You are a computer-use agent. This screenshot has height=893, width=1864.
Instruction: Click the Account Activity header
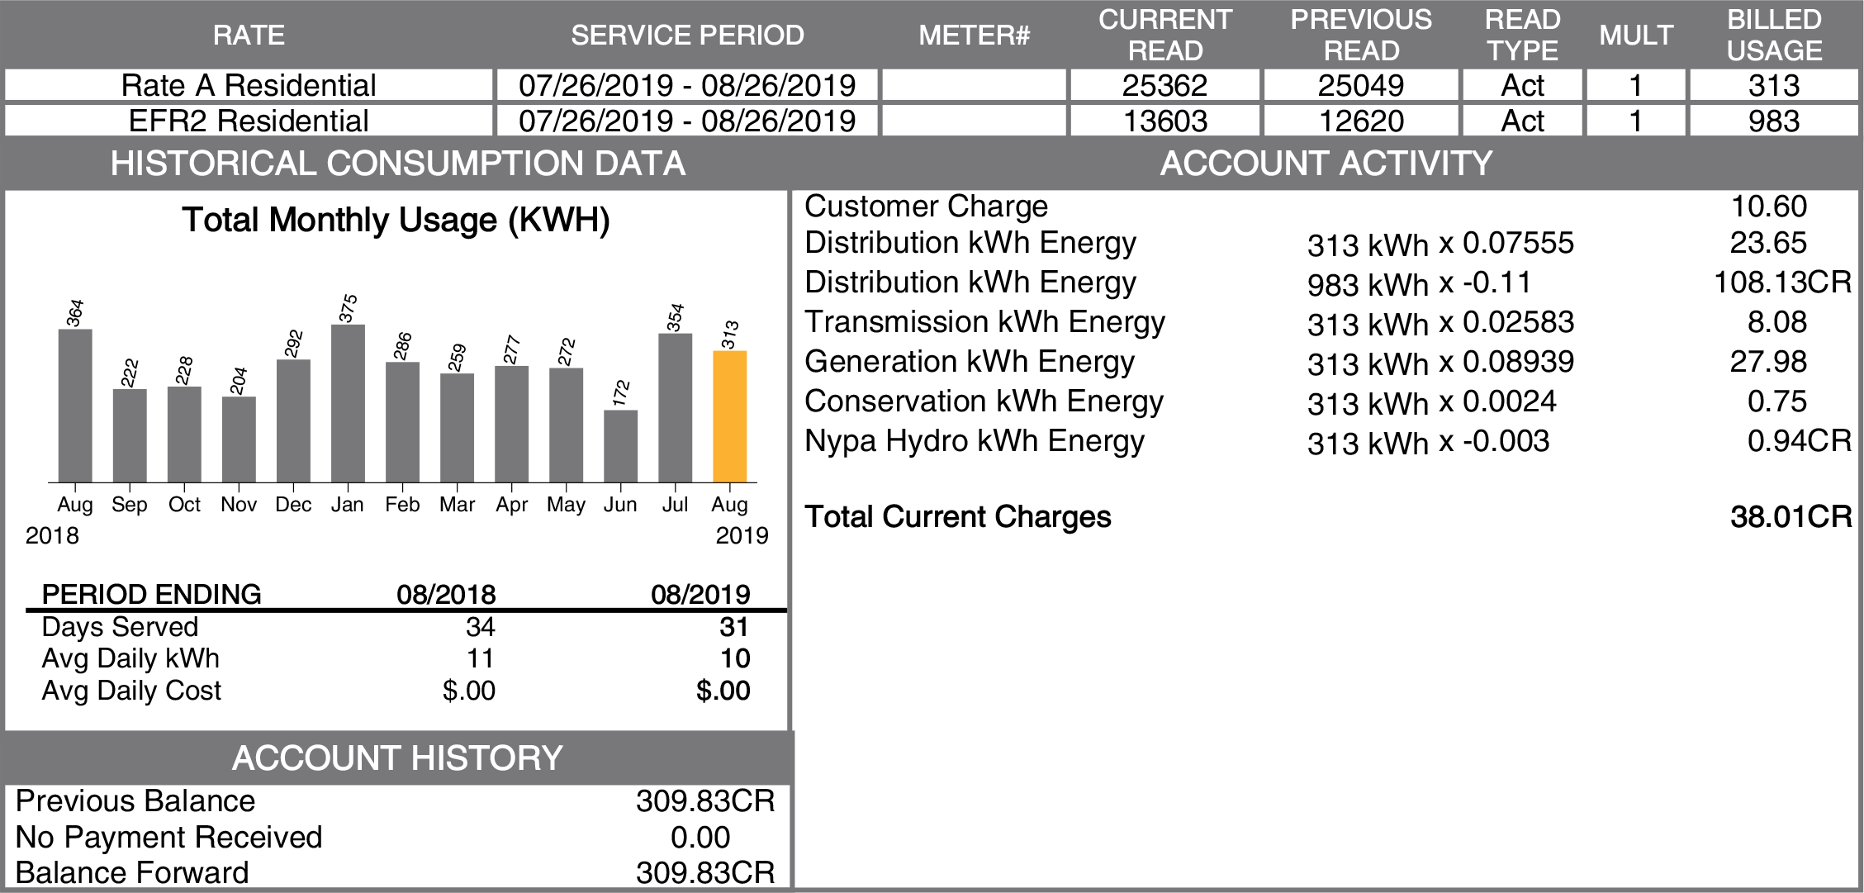(1326, 164)
